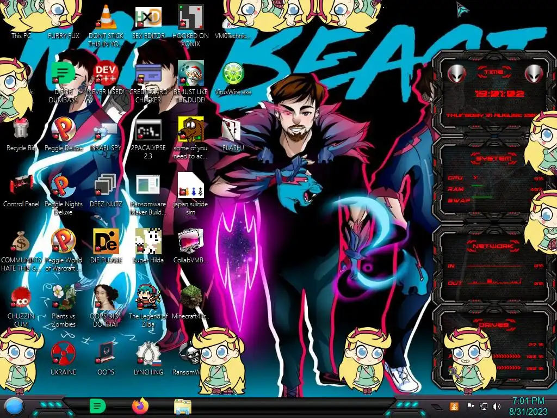557x418 pixels.
Task: Click the left alien head on the widget
Action: [x=457, y=73]
